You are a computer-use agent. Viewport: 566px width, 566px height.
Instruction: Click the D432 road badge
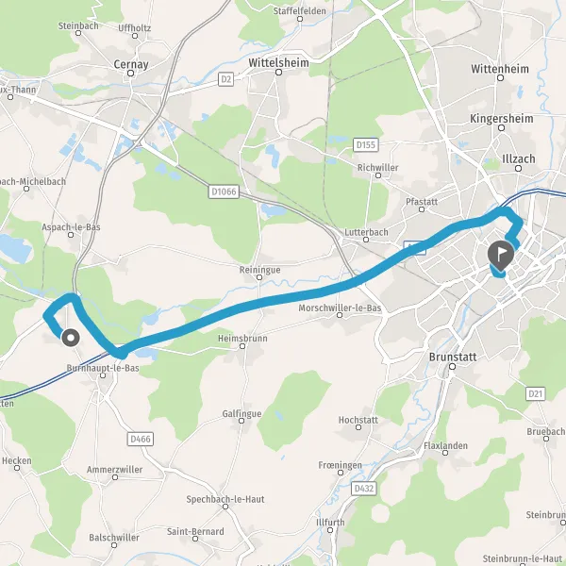[363, 489]
